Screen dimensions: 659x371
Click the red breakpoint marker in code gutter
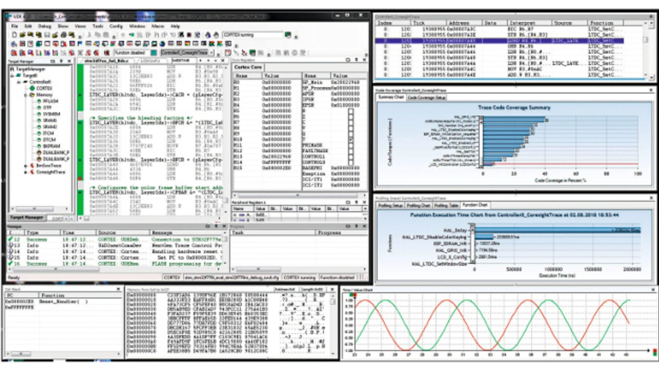[80, 179]
